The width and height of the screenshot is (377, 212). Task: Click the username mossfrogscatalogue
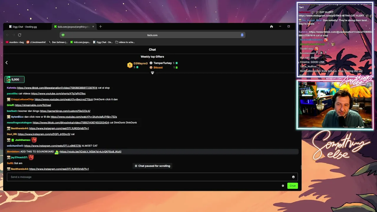19,122
